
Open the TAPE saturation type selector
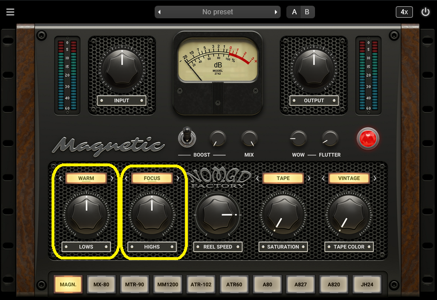(x=283, y=178)
